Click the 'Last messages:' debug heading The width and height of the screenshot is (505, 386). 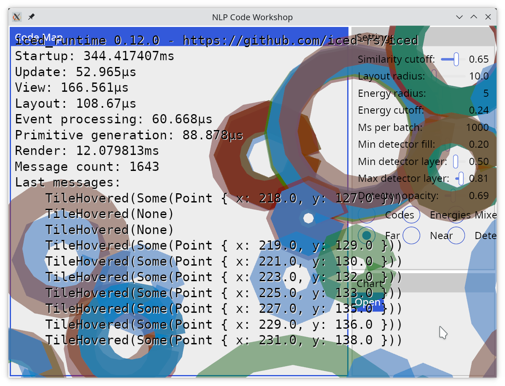[68, 183]
